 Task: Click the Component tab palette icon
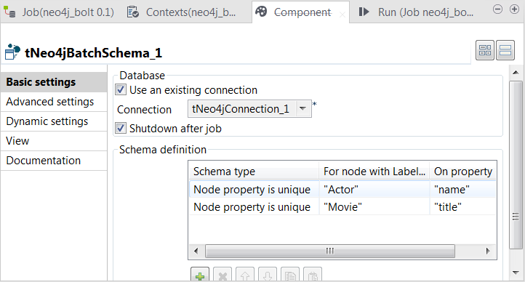coord(261,12)
